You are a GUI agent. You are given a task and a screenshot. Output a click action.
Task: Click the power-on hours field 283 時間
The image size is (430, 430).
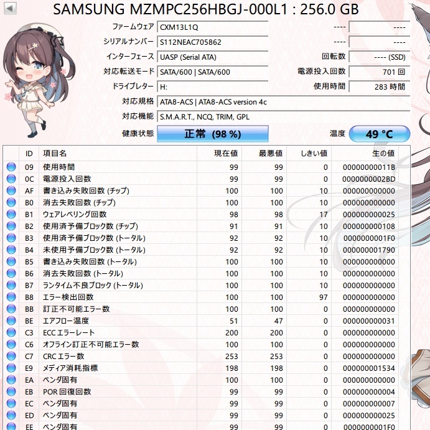point(379,87)
